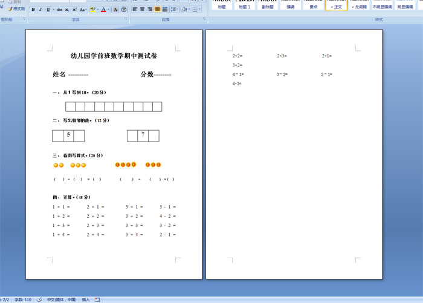Align text right
423x303 pixels.
coord(150,9)
